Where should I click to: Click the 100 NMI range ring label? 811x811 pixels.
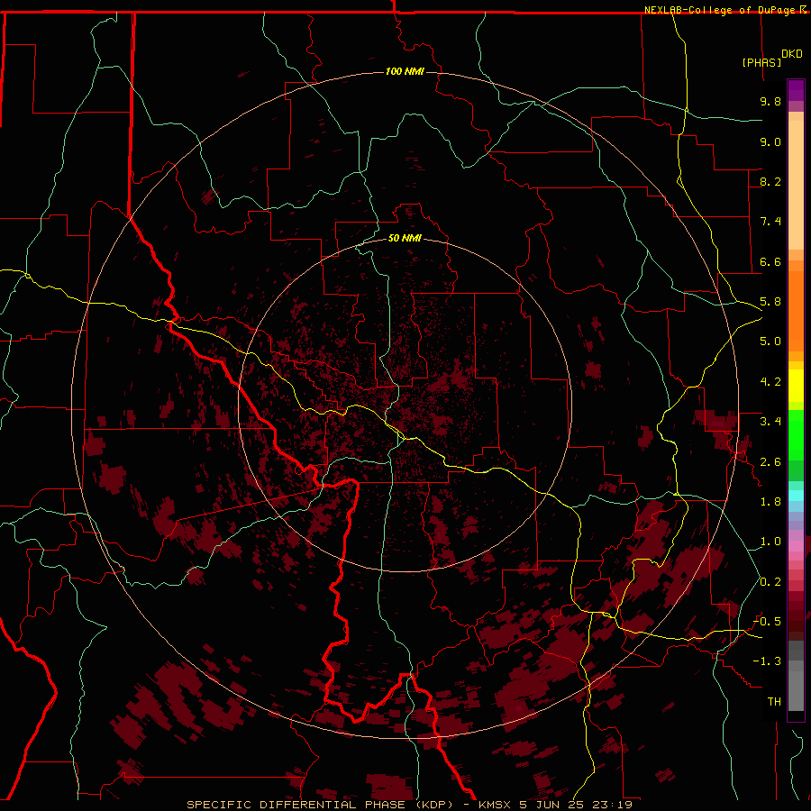point(405,71)
